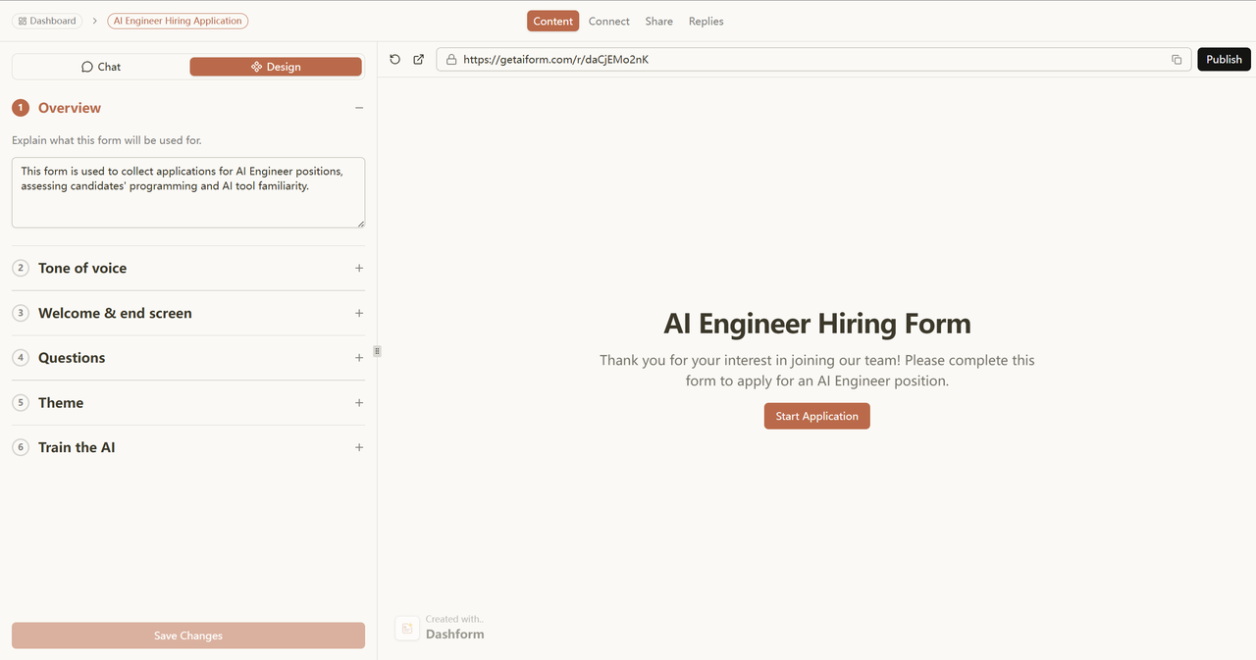Click the Tone of voice heading

tap(82, 268)
